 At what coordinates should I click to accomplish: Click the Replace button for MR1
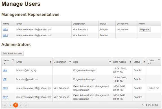(145, 30)
